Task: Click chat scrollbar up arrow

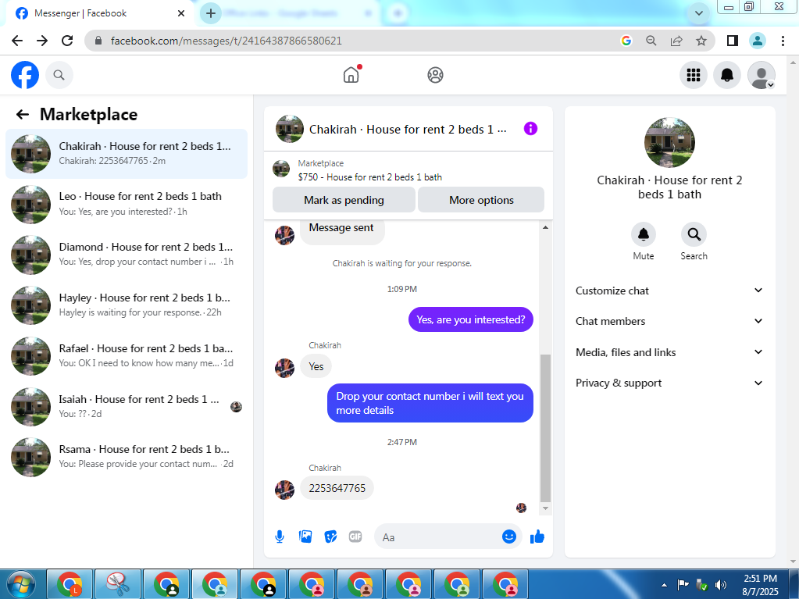Action: click(545, 227)
